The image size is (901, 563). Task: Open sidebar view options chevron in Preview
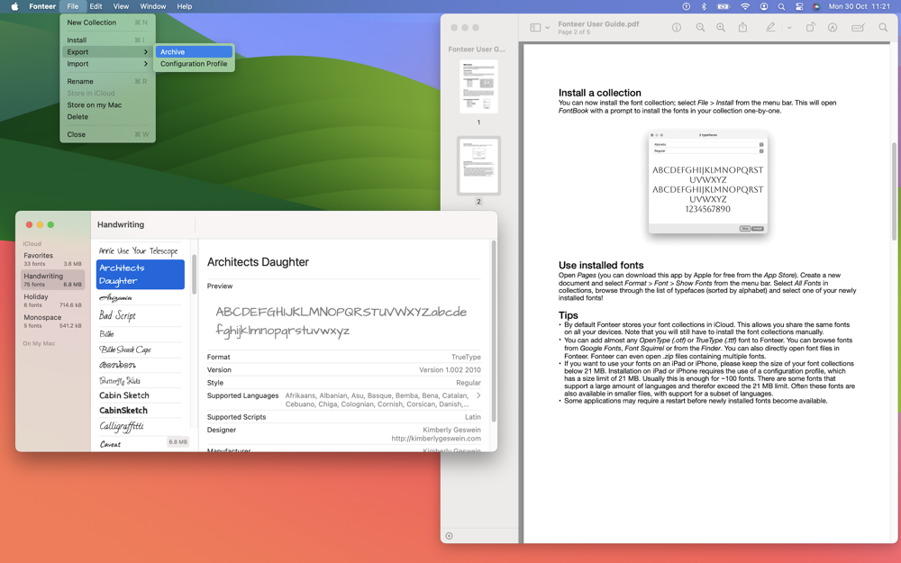[548, 28]
